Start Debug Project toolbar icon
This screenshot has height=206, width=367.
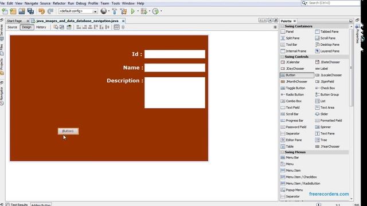click(144, 11)
